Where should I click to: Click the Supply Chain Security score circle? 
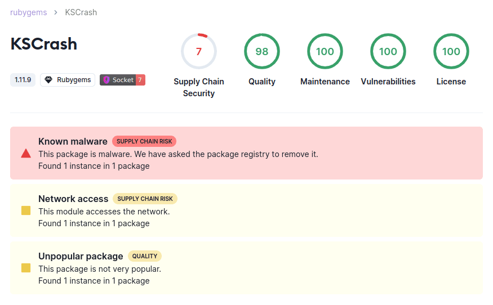click(x=199, y=52)
